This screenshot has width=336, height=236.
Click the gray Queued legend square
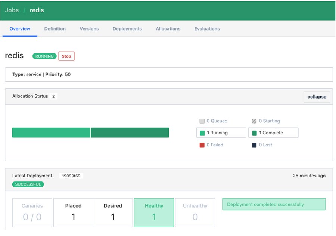point(201,121)
